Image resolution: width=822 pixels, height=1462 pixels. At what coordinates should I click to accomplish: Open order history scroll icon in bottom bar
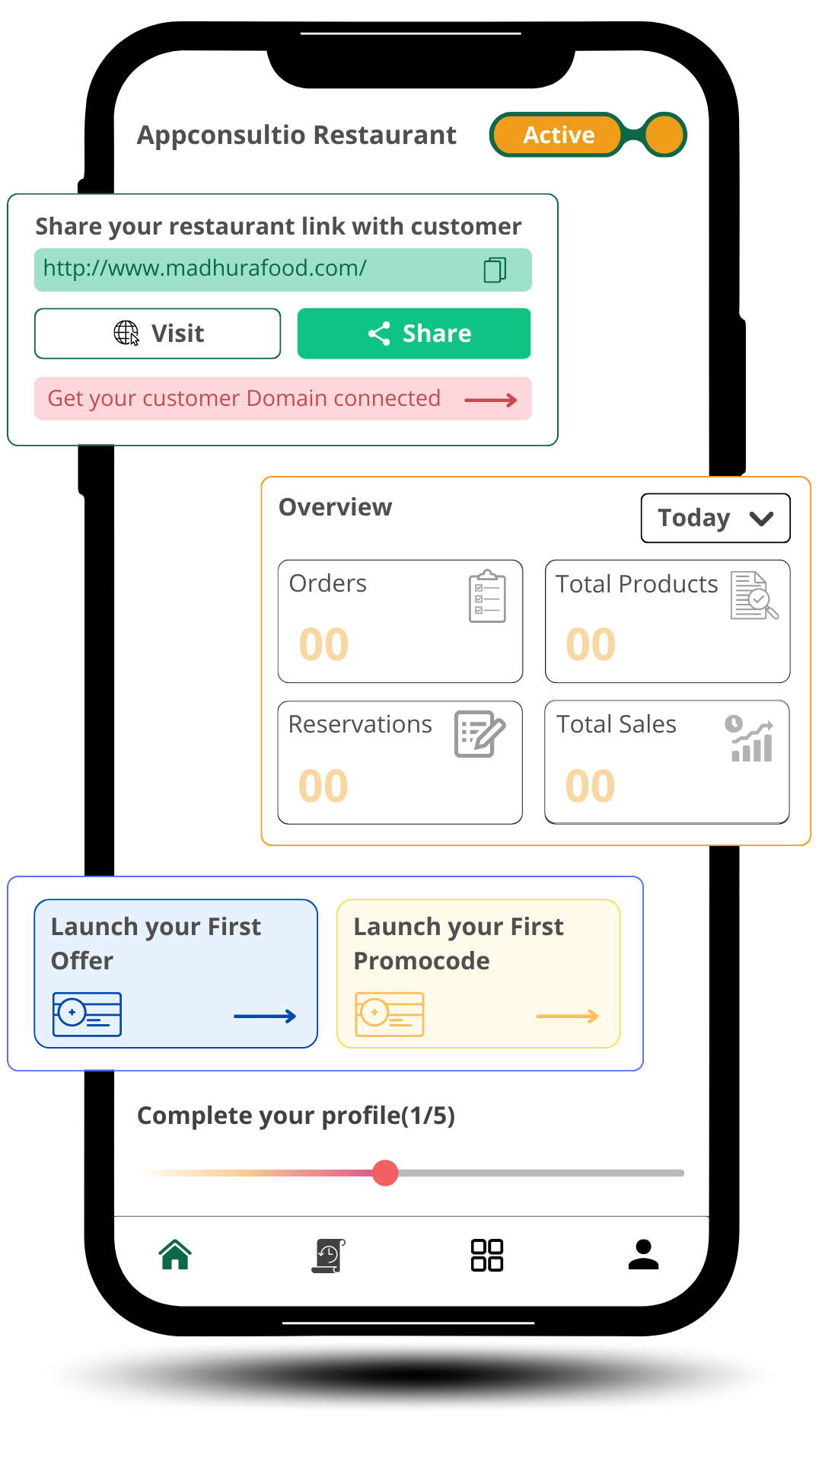pos(329,1256)
